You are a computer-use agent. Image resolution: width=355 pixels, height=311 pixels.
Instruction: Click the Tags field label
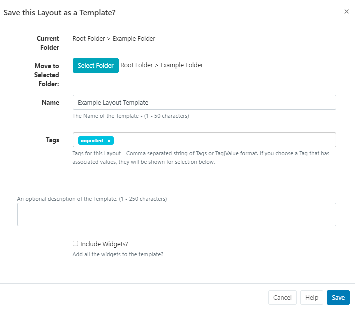(x=52, y=140)
